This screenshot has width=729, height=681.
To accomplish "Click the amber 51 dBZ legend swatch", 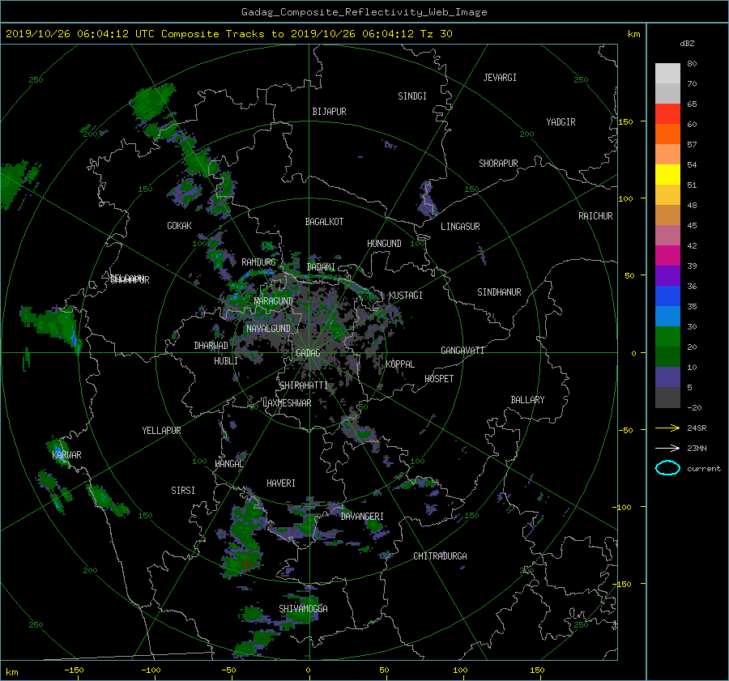I will [x=667, y=194].
